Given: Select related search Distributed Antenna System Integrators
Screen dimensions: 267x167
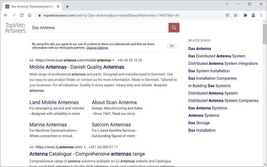Looking at the screenshot, I should click(x=223, y=64).
